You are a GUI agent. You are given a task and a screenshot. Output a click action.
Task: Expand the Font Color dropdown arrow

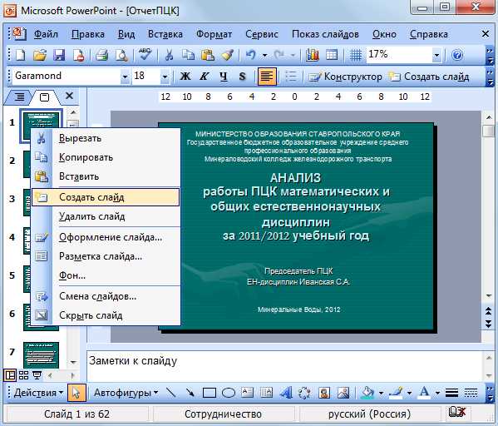click(x=437, y=393)
